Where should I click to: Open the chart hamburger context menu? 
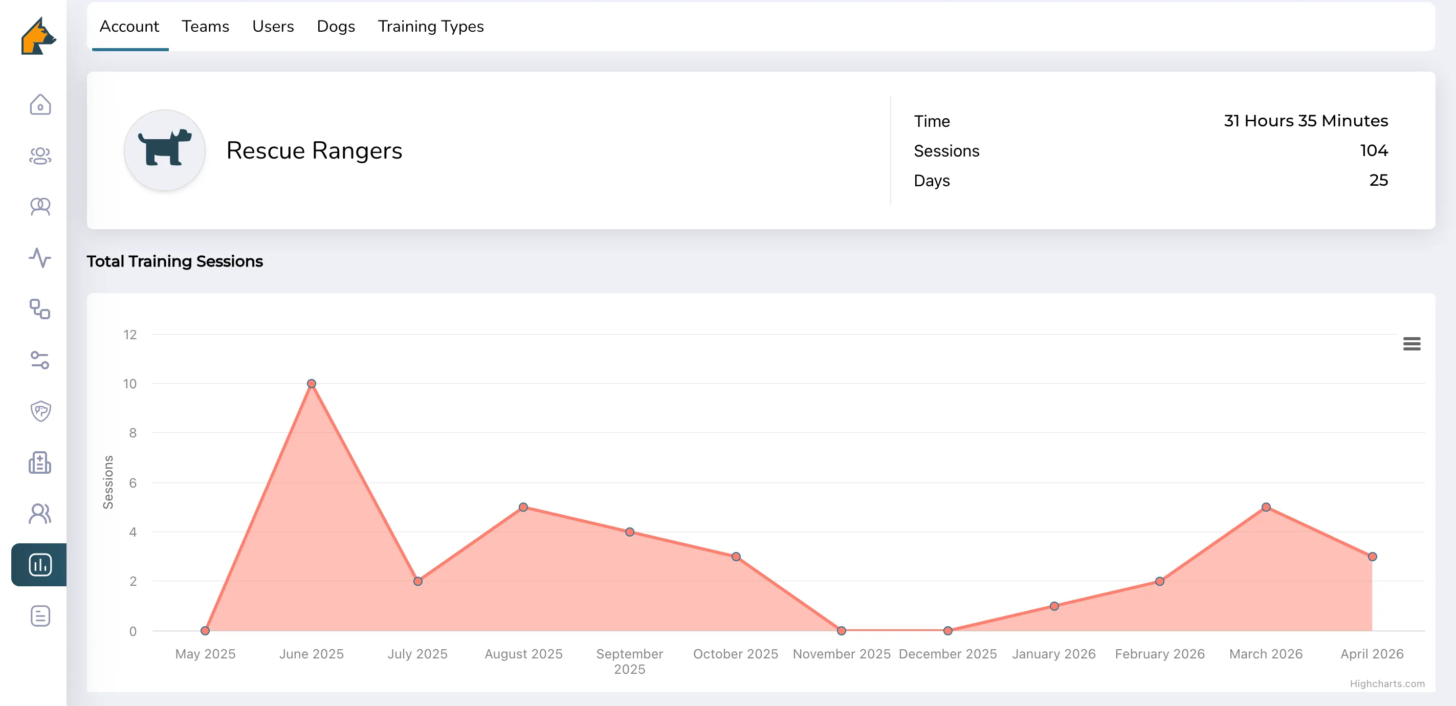click(x=1411, y=344)
